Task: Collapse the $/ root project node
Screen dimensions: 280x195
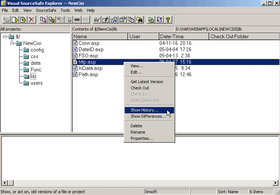Action: pyautogui.click(x=5, y=37)
